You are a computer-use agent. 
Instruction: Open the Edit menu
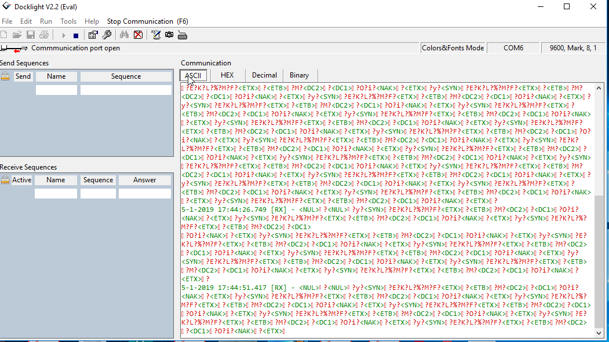(26, 21)
